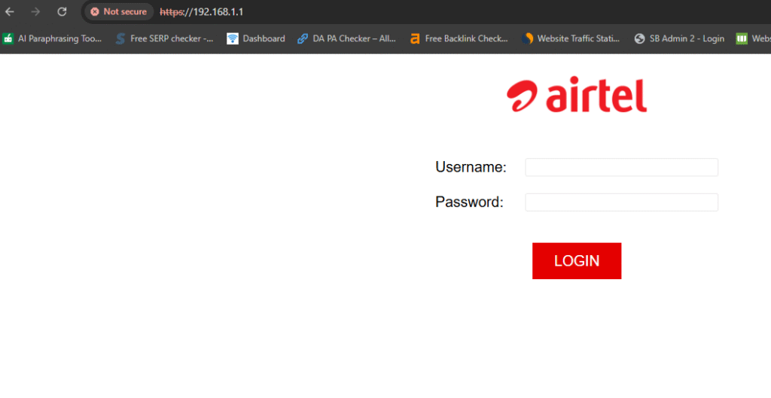The width and height of the screenshot is (771, 398).
Task: Click the browser forward arrow
Action: coord(35,12)
